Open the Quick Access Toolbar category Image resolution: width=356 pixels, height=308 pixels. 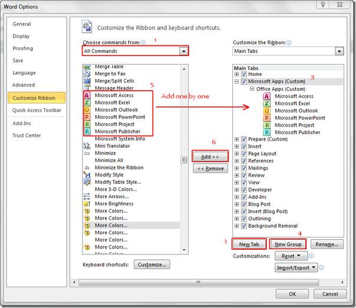pyautogui.click(x=37, y=110)
